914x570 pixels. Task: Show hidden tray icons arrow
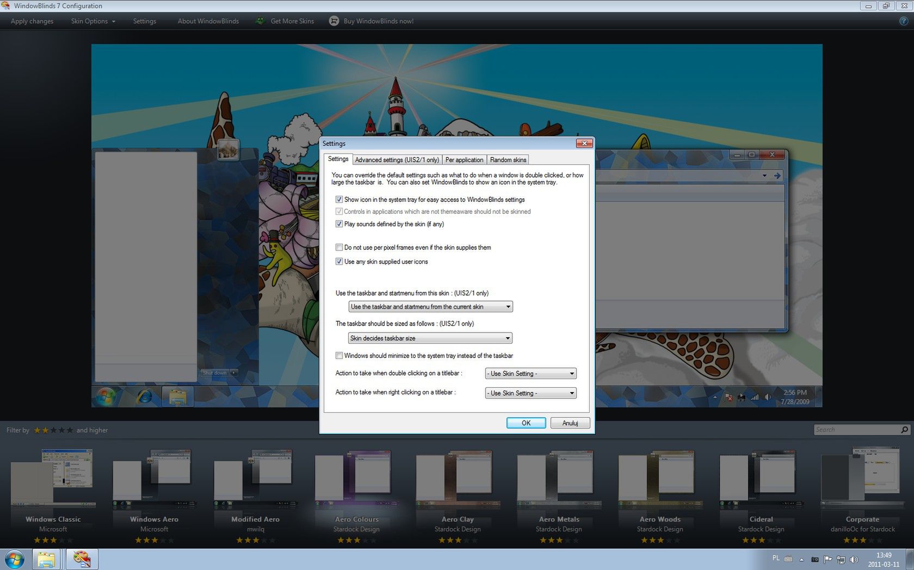pos(801,559)
